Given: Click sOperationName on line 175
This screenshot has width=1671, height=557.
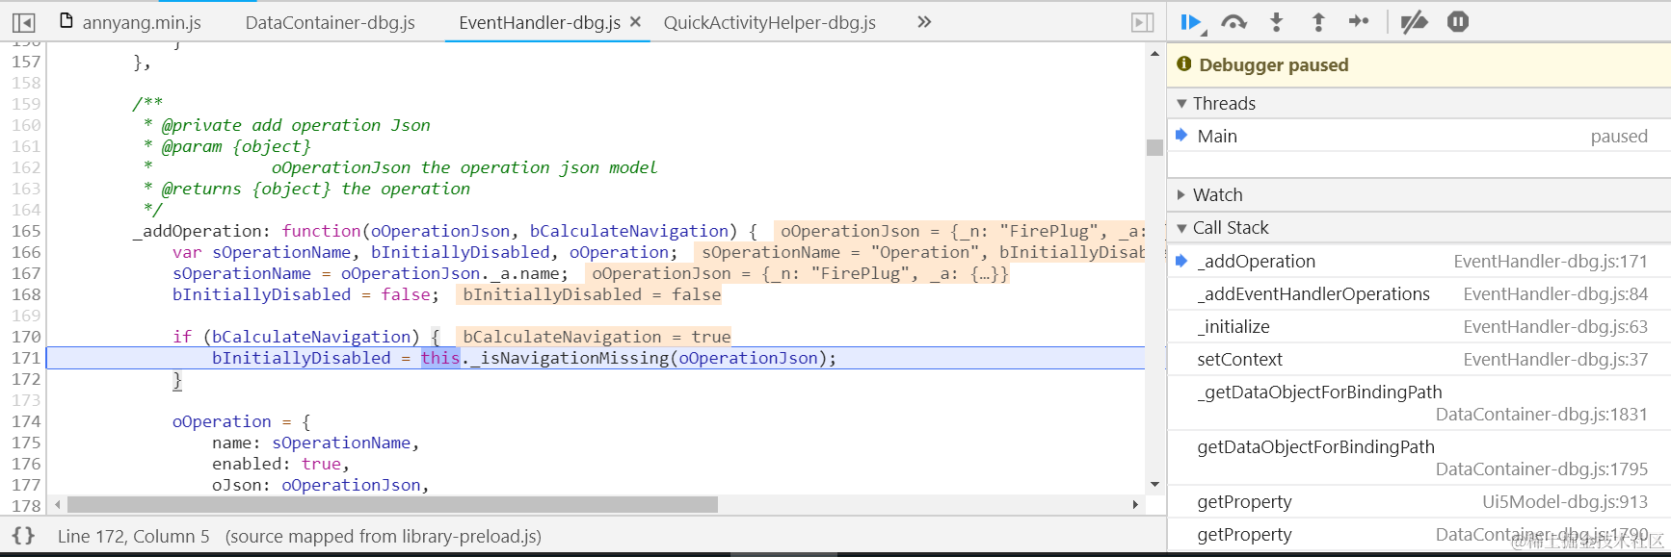Looking at the screenshot, I should point(341,443).
